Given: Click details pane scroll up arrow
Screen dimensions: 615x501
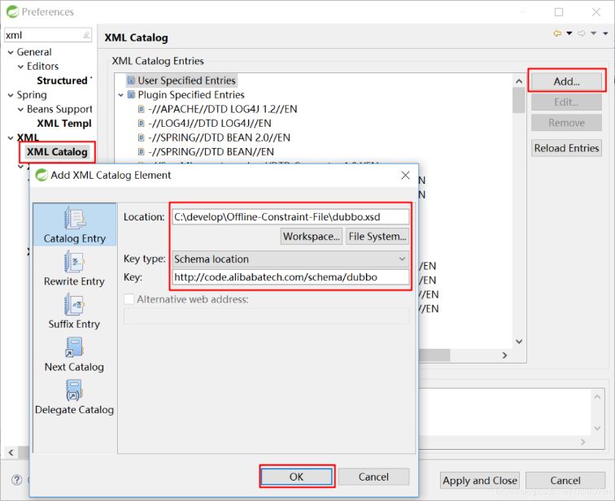Looking at the screenshot, I should coord(597,397).
